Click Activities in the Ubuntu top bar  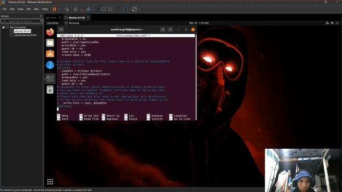click(53, 23)
